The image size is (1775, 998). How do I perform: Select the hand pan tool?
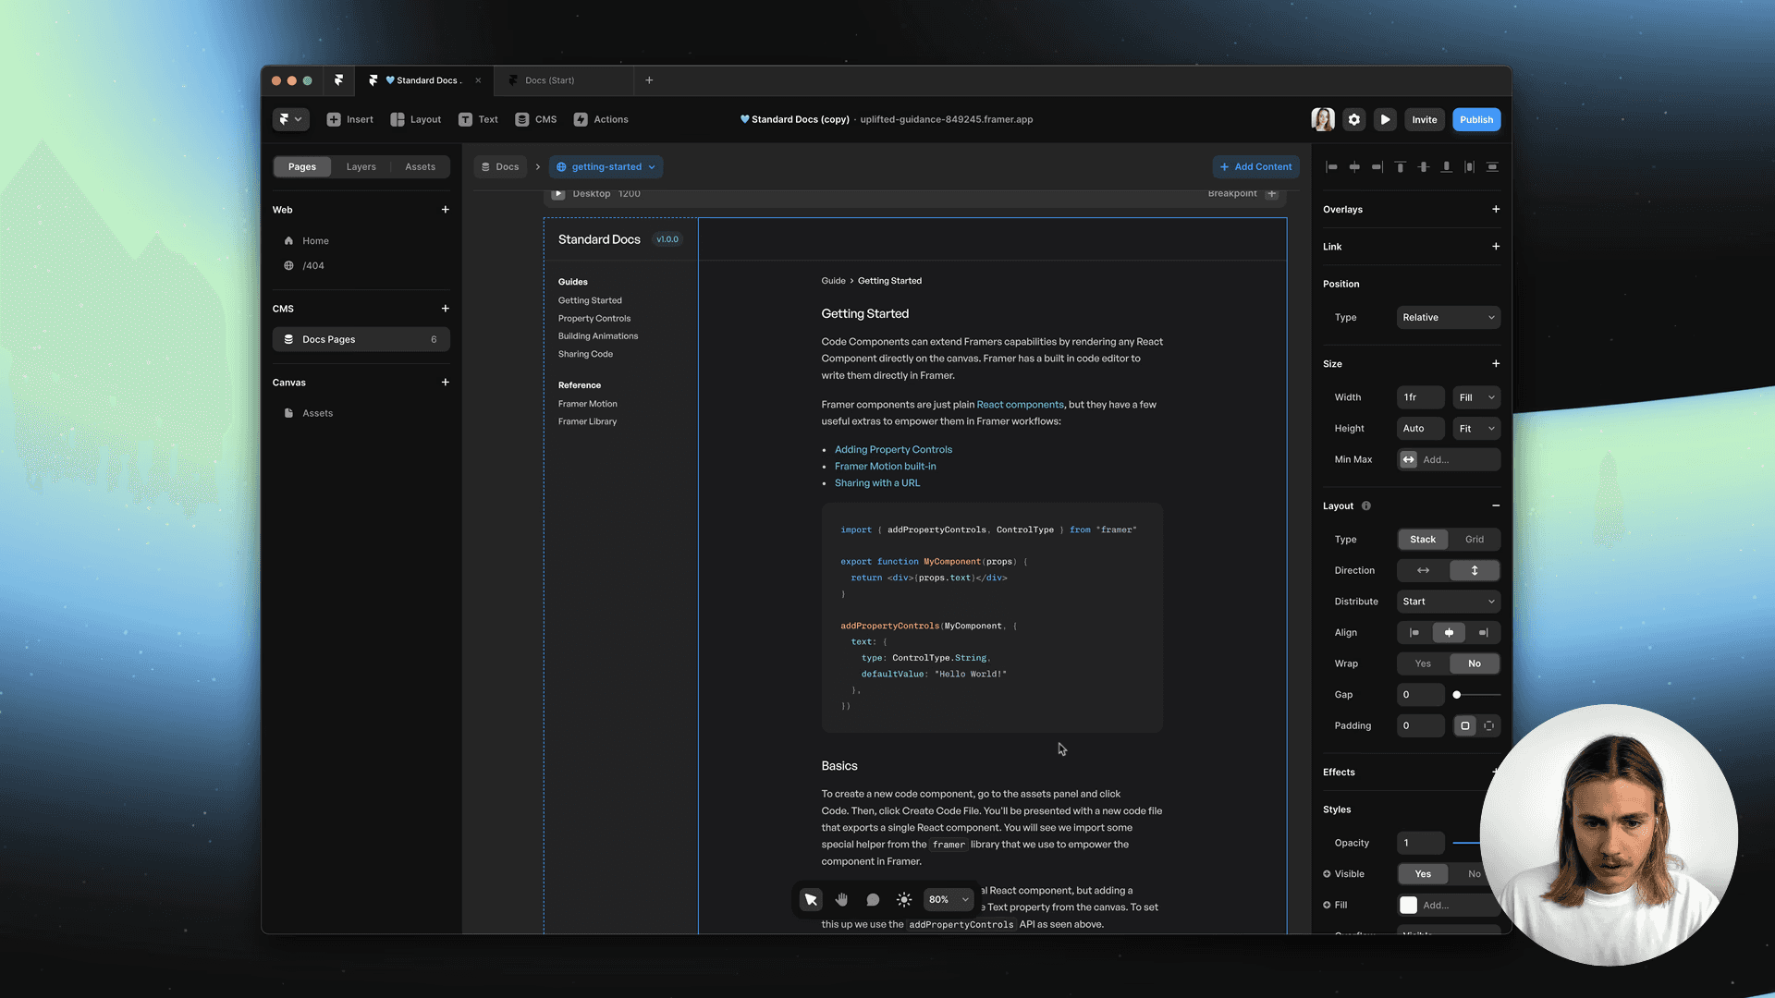[841, 899]
